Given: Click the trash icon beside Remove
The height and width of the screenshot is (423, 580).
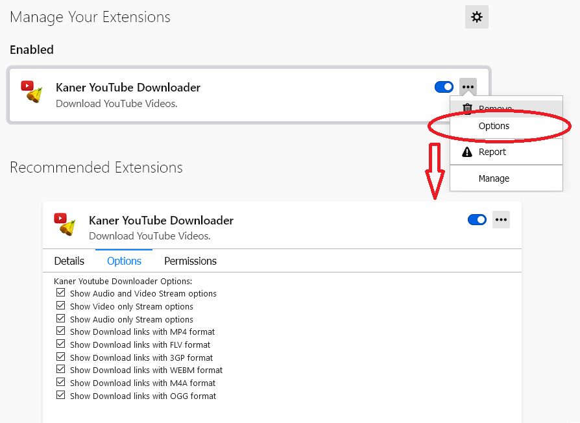Looking at the screenshot, I should (x=467, y=108).
